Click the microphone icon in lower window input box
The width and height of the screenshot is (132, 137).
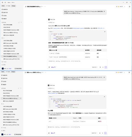point(100,133)
